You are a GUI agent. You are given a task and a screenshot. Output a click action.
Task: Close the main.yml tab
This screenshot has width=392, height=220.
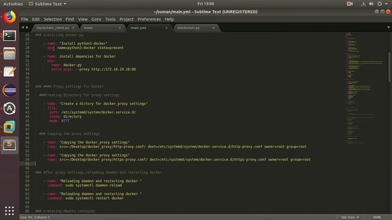point(167,28)
